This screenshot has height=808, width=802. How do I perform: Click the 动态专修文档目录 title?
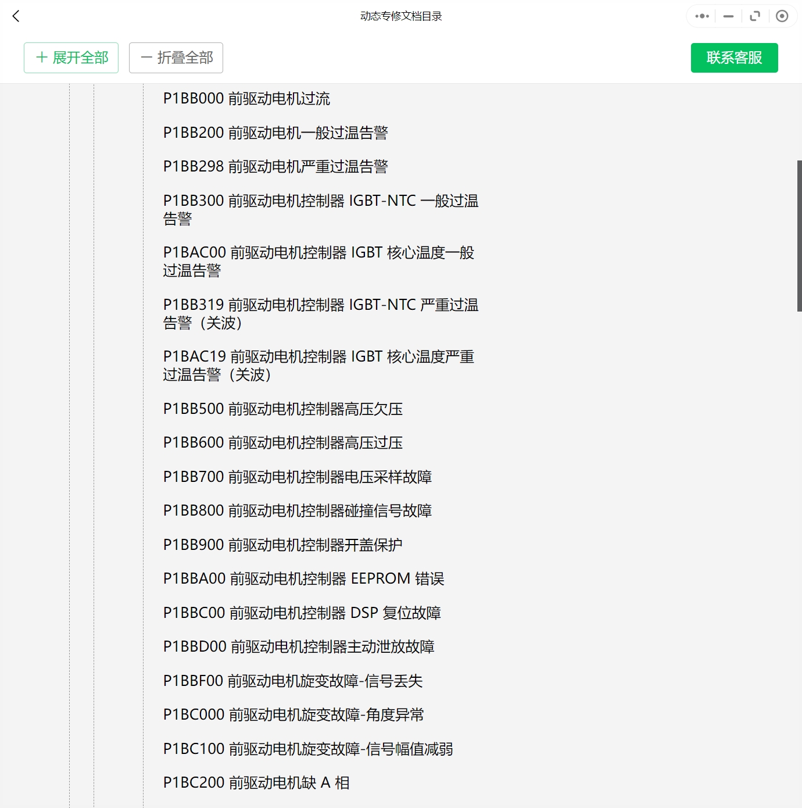pyautogui.click(x=400, y=16)
